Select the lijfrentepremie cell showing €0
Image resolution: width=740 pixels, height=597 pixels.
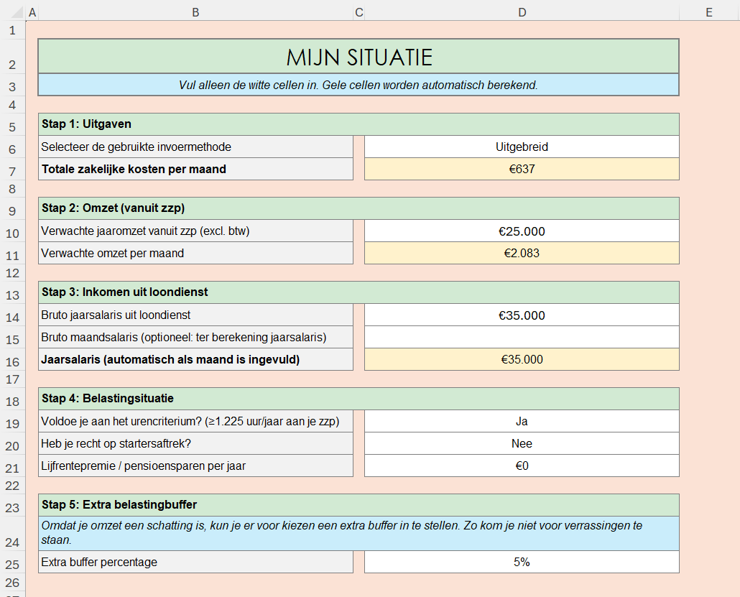coord(522,466)
